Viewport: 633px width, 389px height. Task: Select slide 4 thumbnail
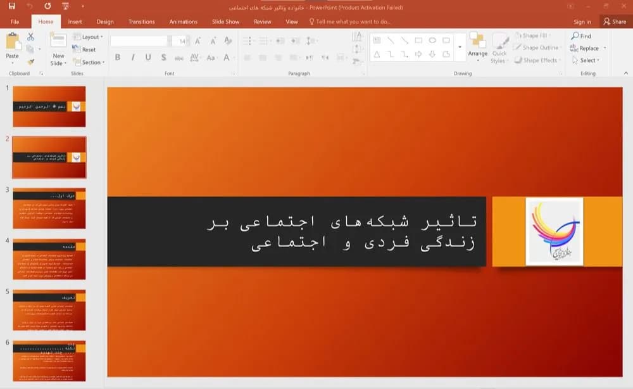pyautogui.click(x=49, y=259)
